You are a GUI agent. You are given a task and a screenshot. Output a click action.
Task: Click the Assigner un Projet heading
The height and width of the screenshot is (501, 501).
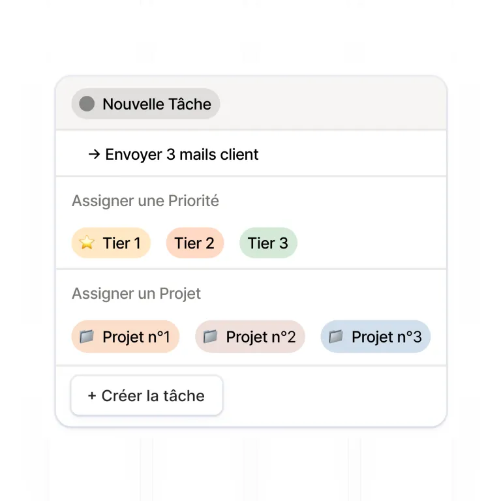tap(136, 294)
